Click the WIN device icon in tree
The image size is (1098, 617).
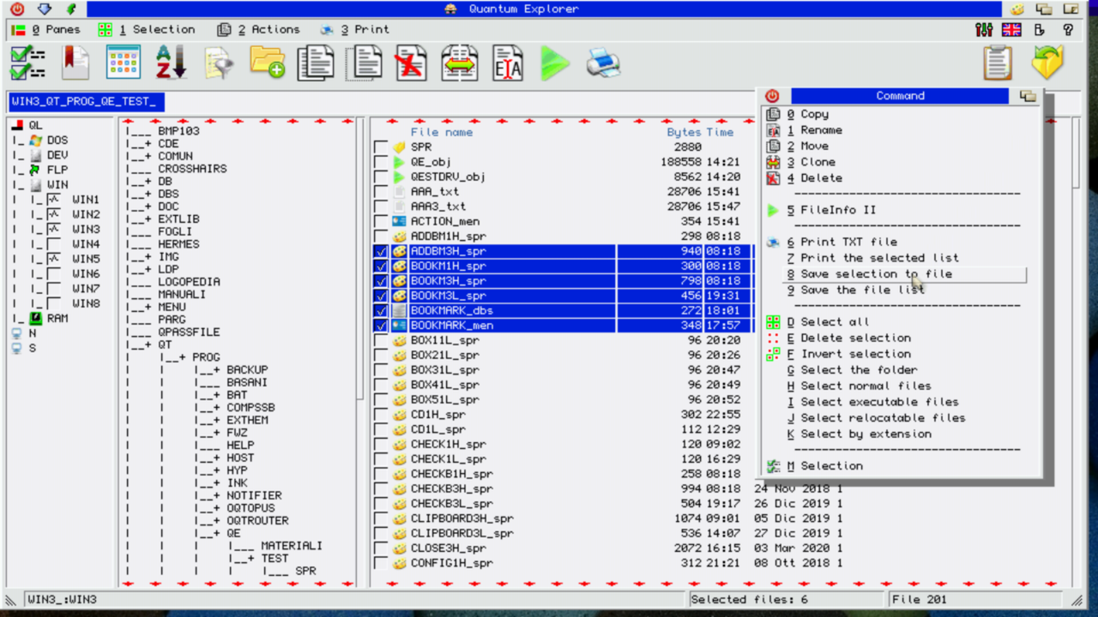(35, 184)
